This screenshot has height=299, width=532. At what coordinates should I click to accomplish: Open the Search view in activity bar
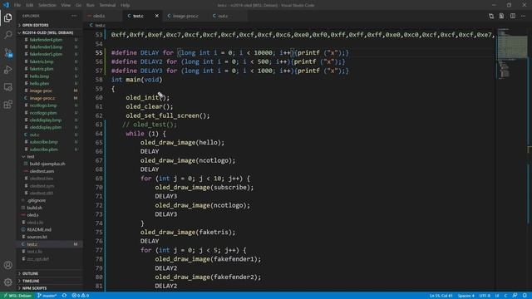click(7, 35)
